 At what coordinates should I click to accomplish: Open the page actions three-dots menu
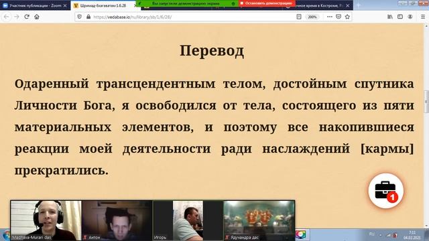[329, 17]
